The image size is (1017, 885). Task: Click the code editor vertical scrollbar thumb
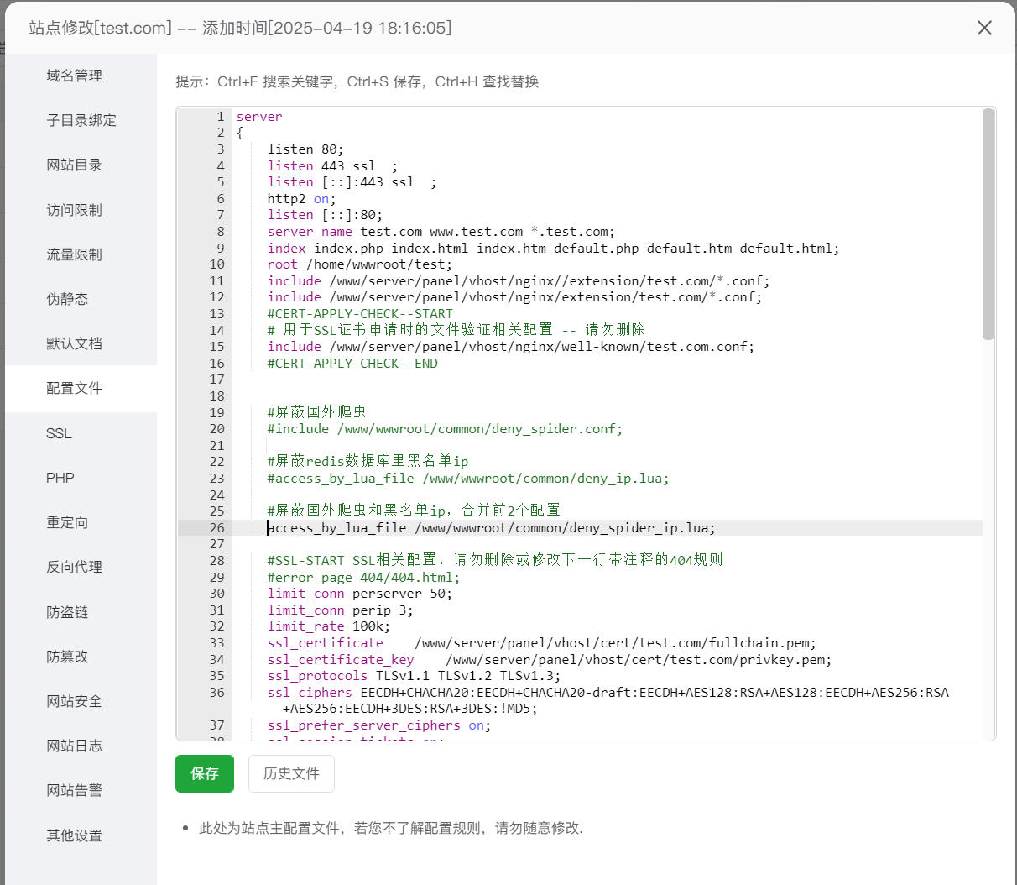tap(988, 224)
